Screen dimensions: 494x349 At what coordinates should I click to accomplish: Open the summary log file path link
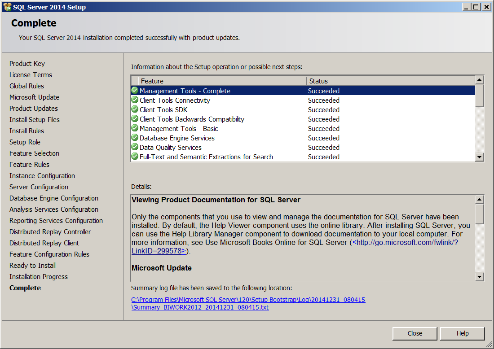[x=248, y=303]
